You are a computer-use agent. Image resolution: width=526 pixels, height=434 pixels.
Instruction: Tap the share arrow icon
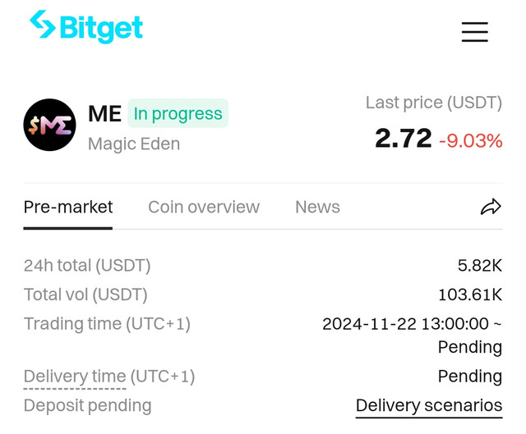tap(491, 207)
